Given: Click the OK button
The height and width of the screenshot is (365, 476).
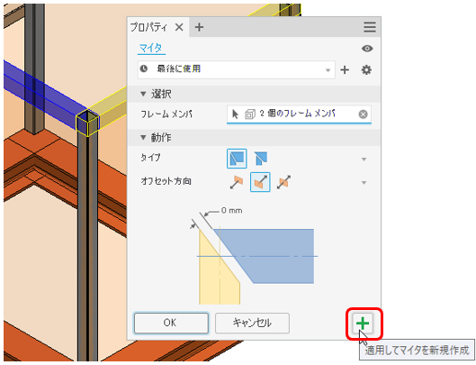Looking at the screenshot, I should (x=171, y=323).
